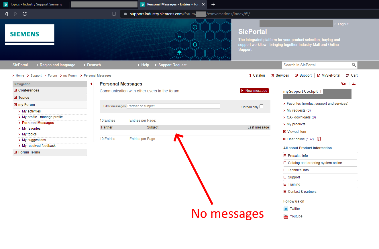Open Support from the top shortcut bar
This screenshot has width=379, height=249.
pos(303,75)
